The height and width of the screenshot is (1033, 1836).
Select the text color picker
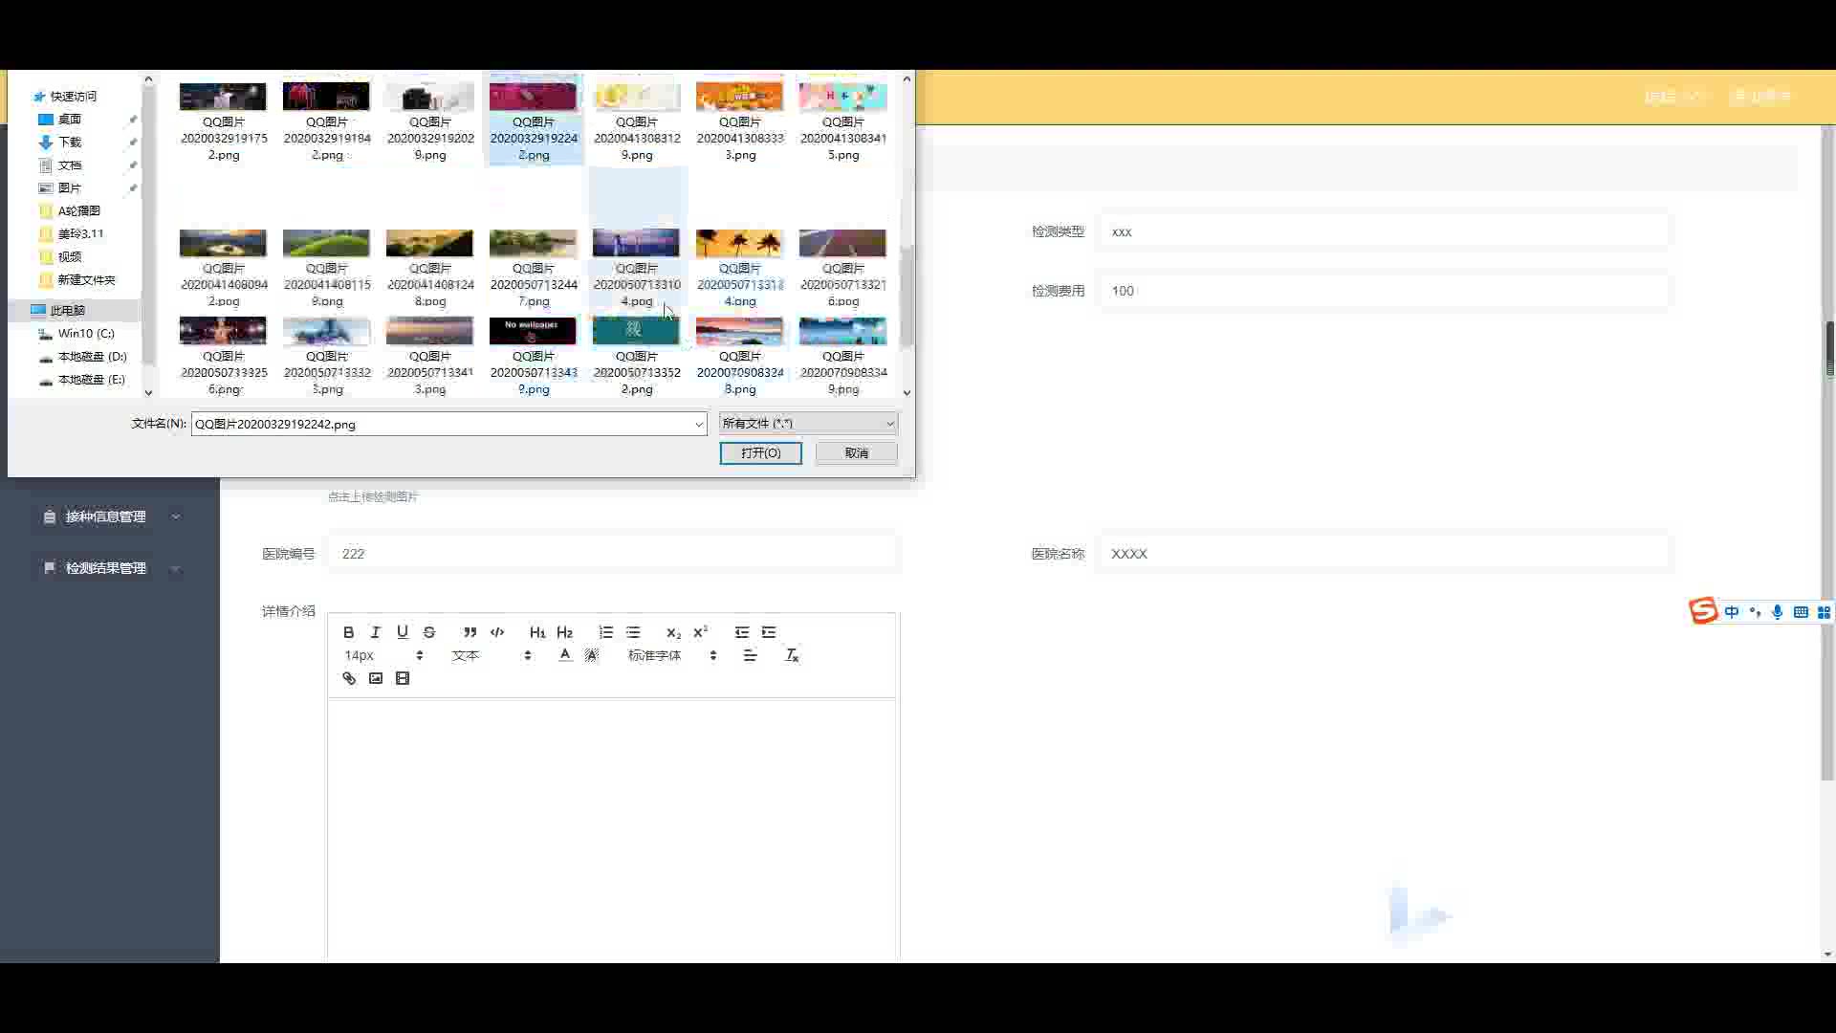tap(565, 655)
